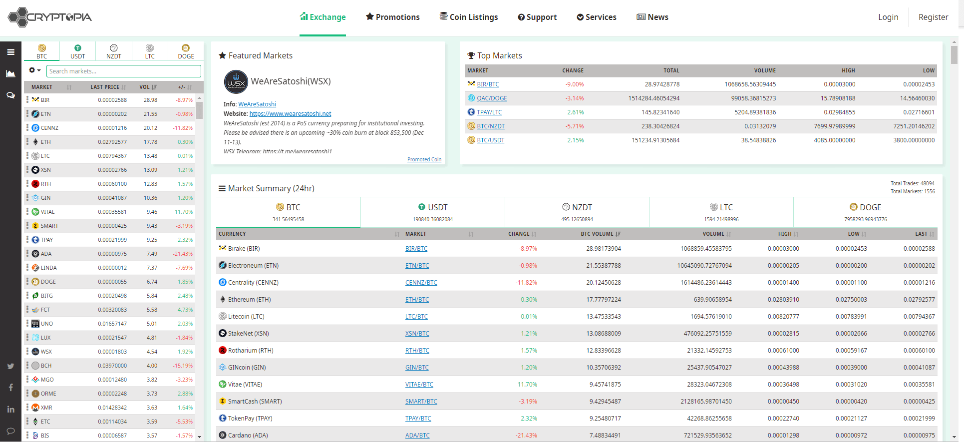Focus the Search markets input field

pyautogui.click(x=124, y=71)
